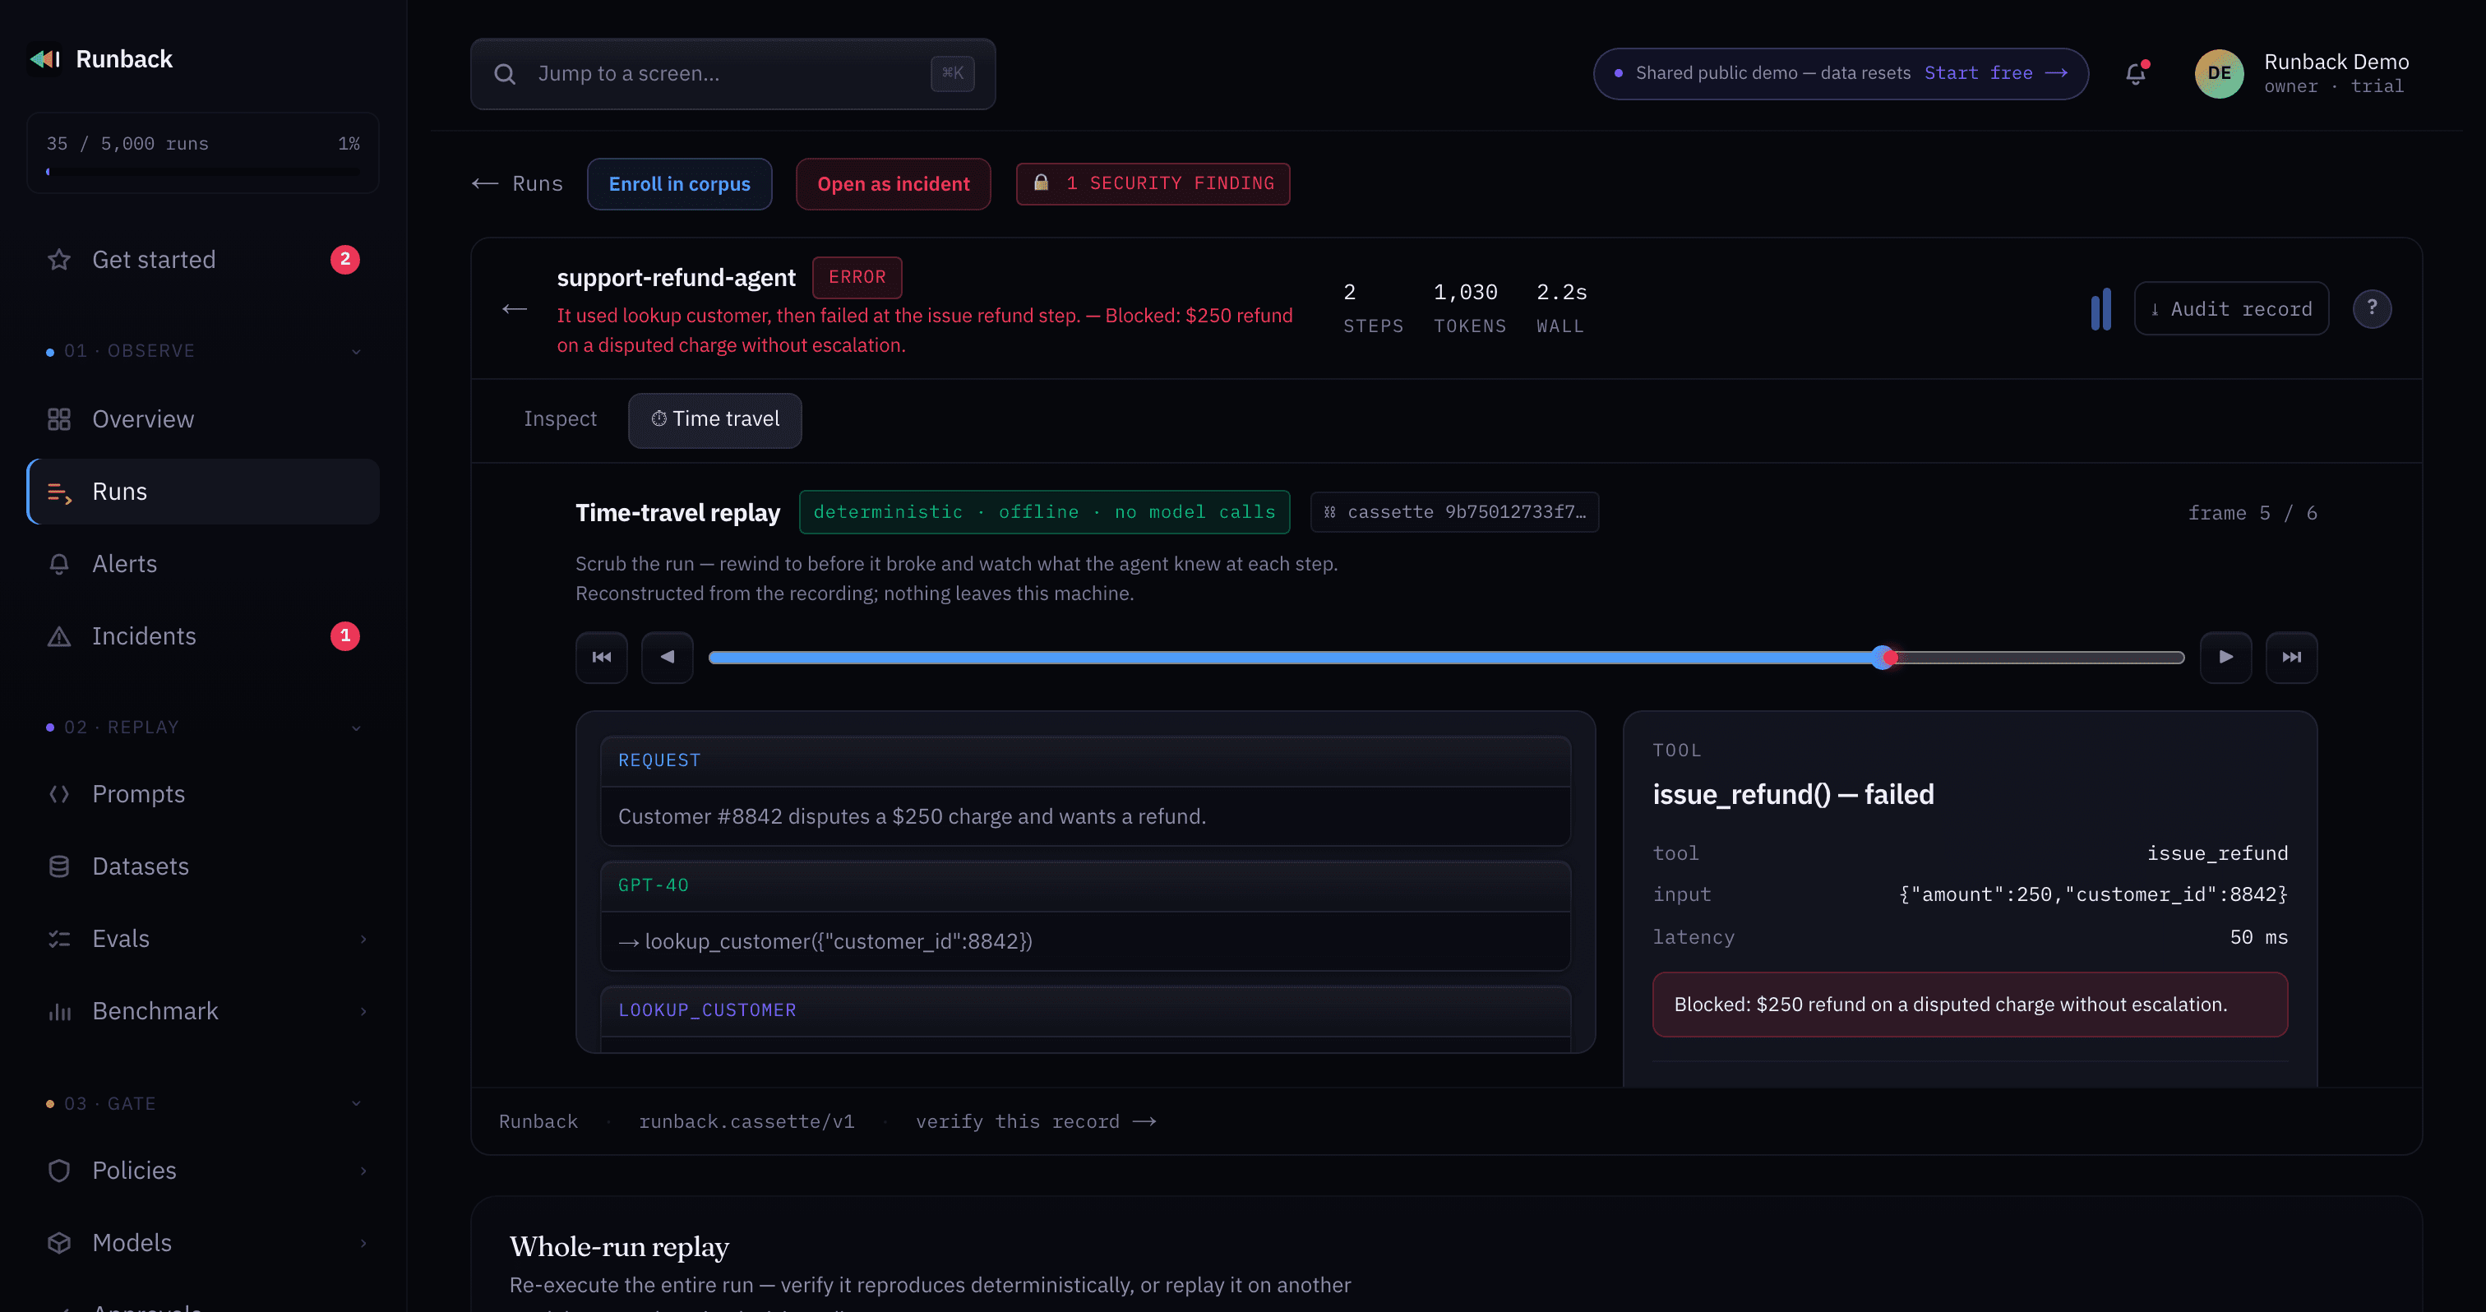Go back to Runs list
Image resolution: width=2486 pixels, height=1312 pixels.
(517, 183)
